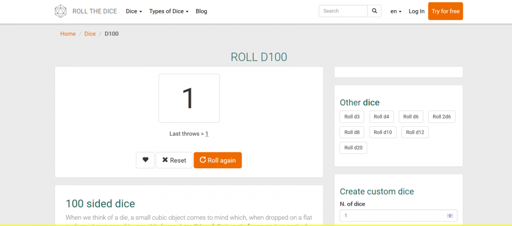
Task: Click the heart favorite icon button
Action: (145, 160)
